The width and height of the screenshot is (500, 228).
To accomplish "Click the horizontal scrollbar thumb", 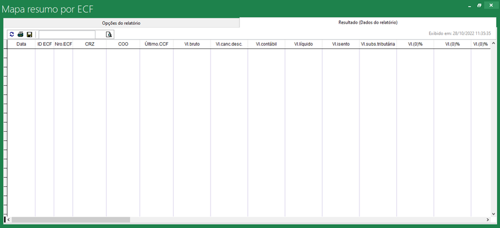I will [71, 220].
